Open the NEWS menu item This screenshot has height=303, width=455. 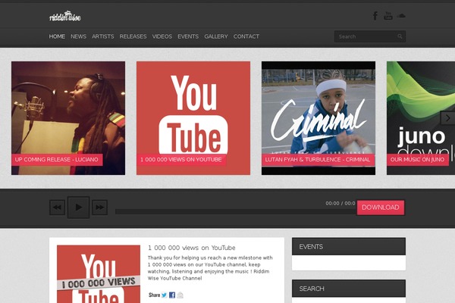(78, 36)
